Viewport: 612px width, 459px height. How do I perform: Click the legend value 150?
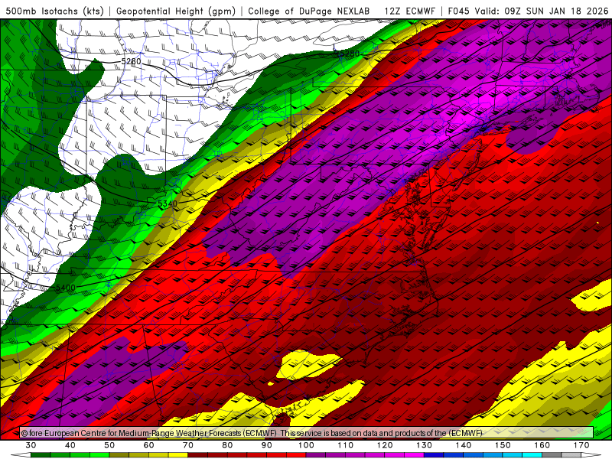pyautogui.click(x=503, y=445)
